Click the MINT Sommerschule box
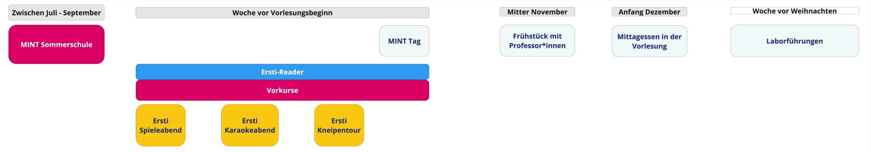 point(56,44)
